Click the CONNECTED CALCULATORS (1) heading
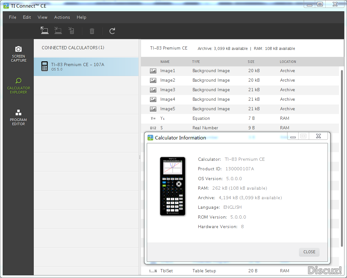Image resolution: width=347 pixels, height=278 pixels. pyautogui.click(x=73, y=48)
